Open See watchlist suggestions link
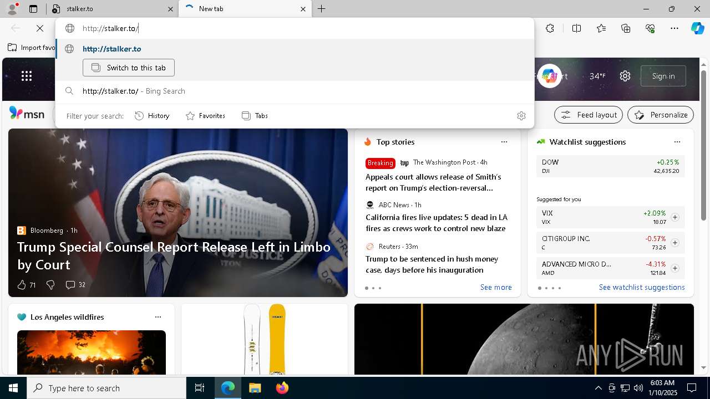 [642, 287]
